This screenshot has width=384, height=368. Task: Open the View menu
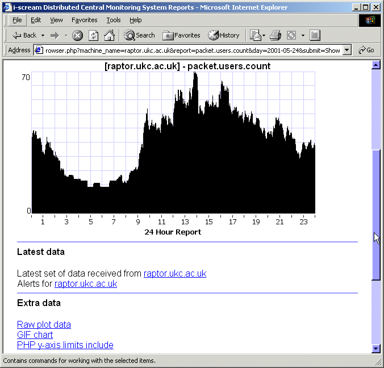tap(56, 20)
